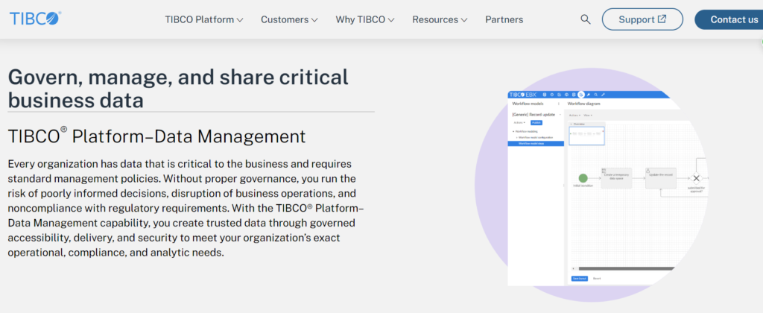763x313 pixels.
Task: Open the Actions dropdown in Workflow diagram
Action: coord(574,116)
